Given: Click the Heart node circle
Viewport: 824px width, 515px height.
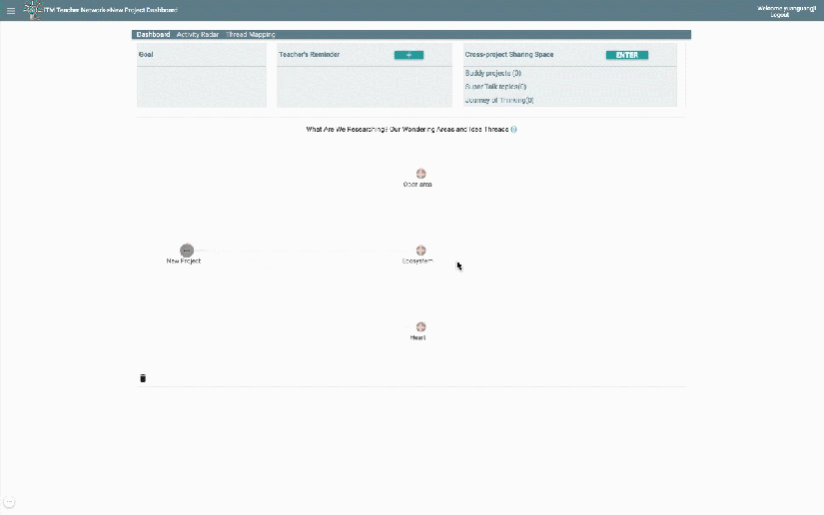Looking at the screenshot, I should tap(420, 327).
